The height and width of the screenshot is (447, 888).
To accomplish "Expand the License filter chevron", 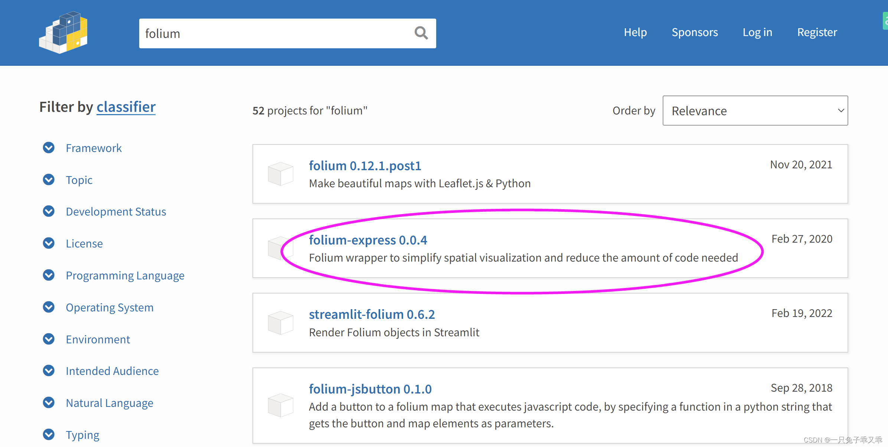I will click(49, 243).
